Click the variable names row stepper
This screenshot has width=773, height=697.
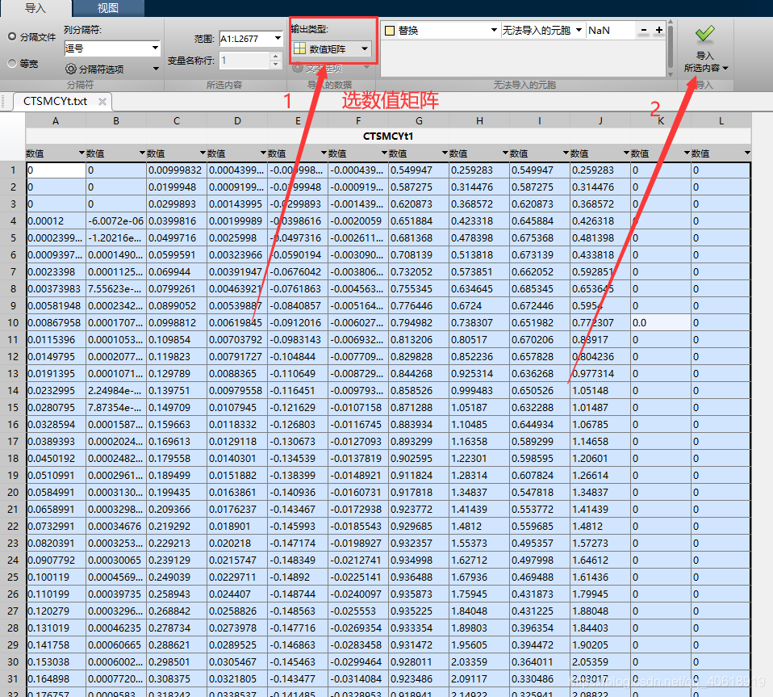pos(276,61)
